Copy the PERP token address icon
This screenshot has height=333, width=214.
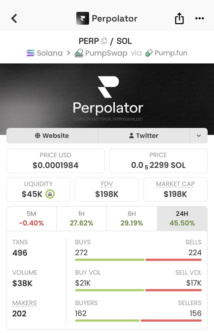pos(104,41)
